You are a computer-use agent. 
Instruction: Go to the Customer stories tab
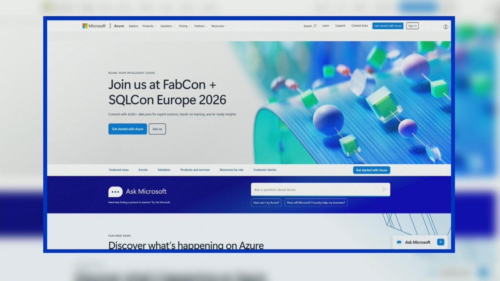coord(265,170)
